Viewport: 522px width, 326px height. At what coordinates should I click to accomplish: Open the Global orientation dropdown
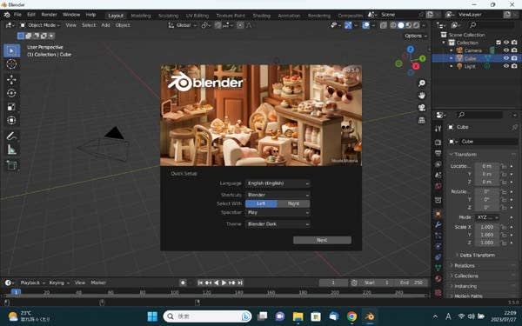tap(183, 25)
